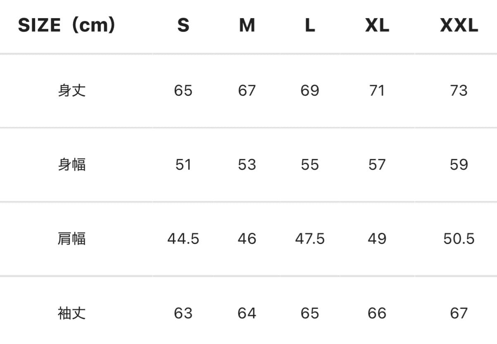Select the S size column header
This screenshot has width=497, height=344.
pos(183,26)
